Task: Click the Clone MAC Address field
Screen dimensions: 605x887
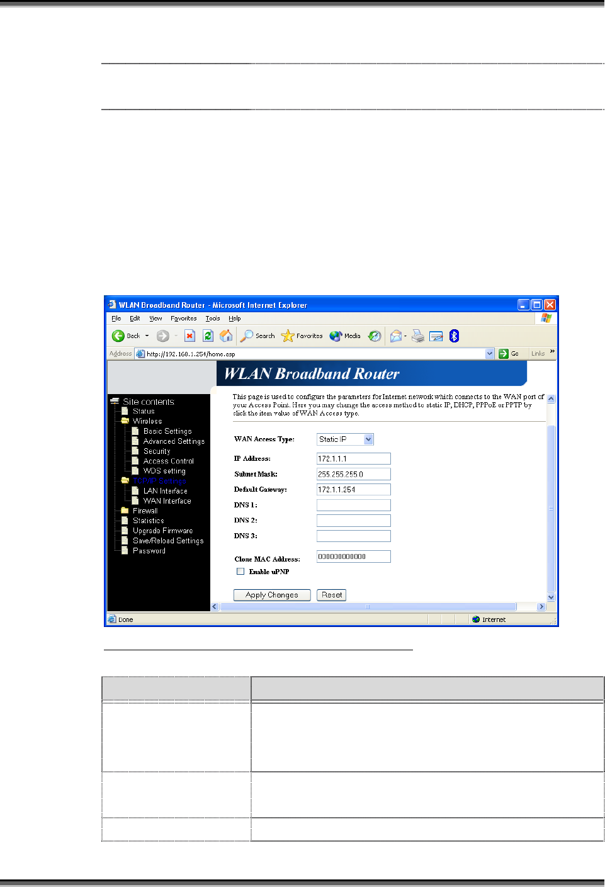Action: [354, 556]
